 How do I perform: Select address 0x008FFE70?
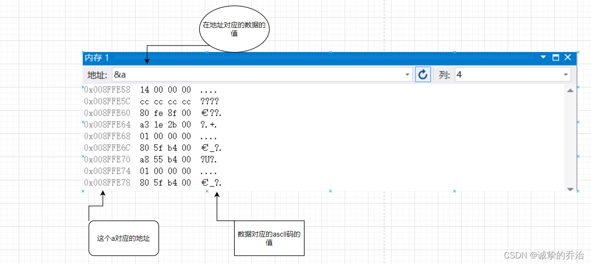[x=108, y=159]
